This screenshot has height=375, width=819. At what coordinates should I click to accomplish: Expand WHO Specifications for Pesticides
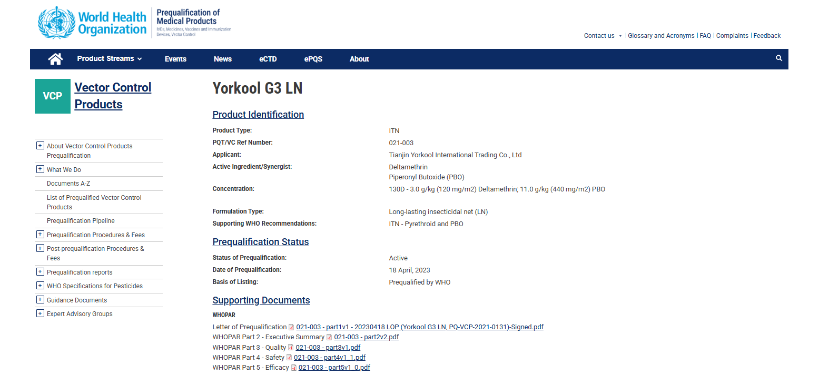coord(40,286)
